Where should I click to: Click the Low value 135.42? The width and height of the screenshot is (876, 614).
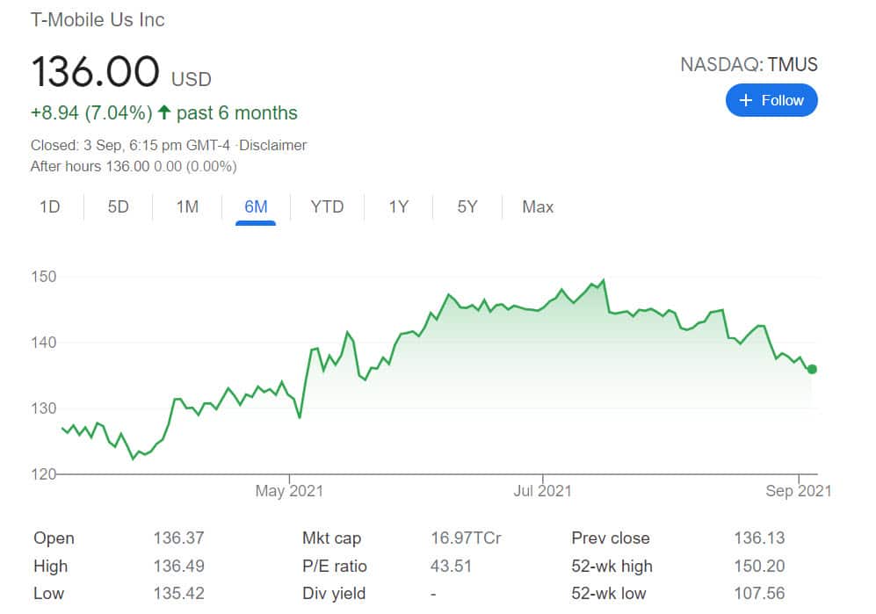178,593
